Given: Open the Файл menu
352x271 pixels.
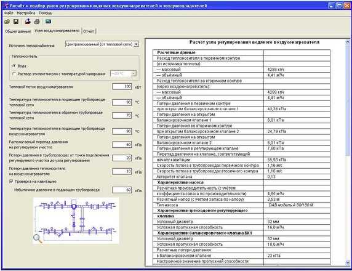Looking at the screenshot, I should click(9, 13).
